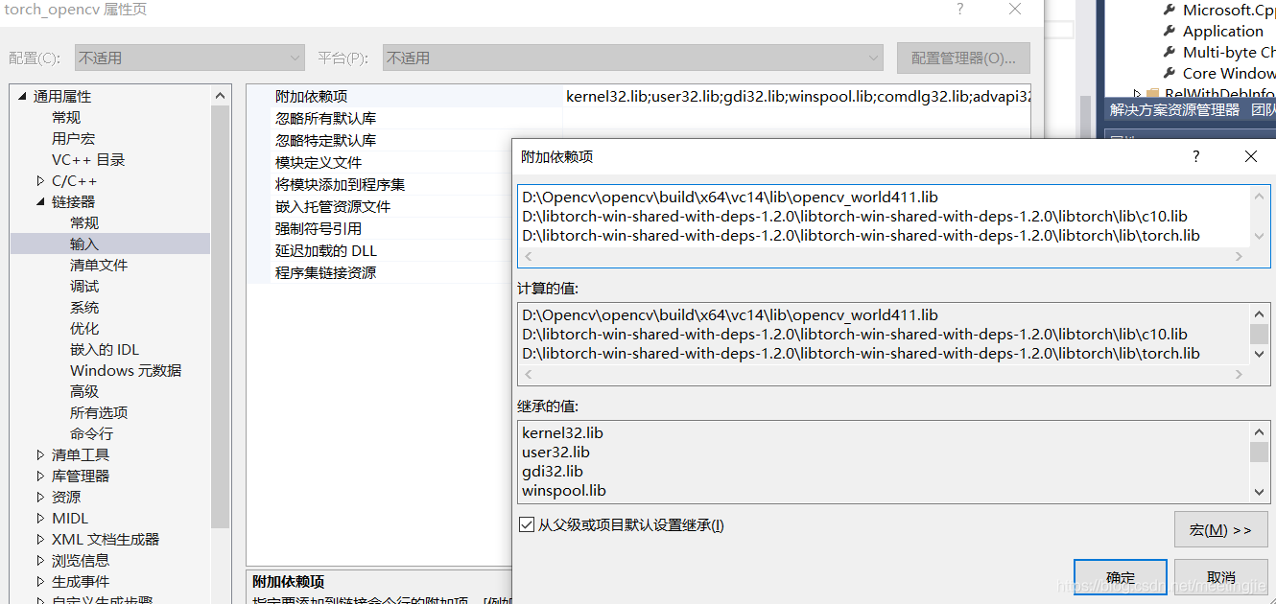This screenshot has width=1276, height=604.
Task: Select 所有选项 tree item
Action: (99, 412)
